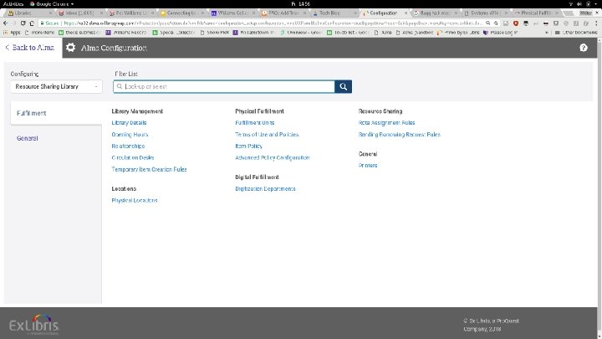
Task: Click the browser back arrow
Action: click(5, 23)
